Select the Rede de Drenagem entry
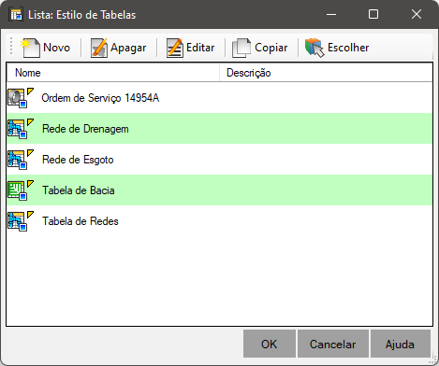The image size is (439, 366). pos(219,129)
